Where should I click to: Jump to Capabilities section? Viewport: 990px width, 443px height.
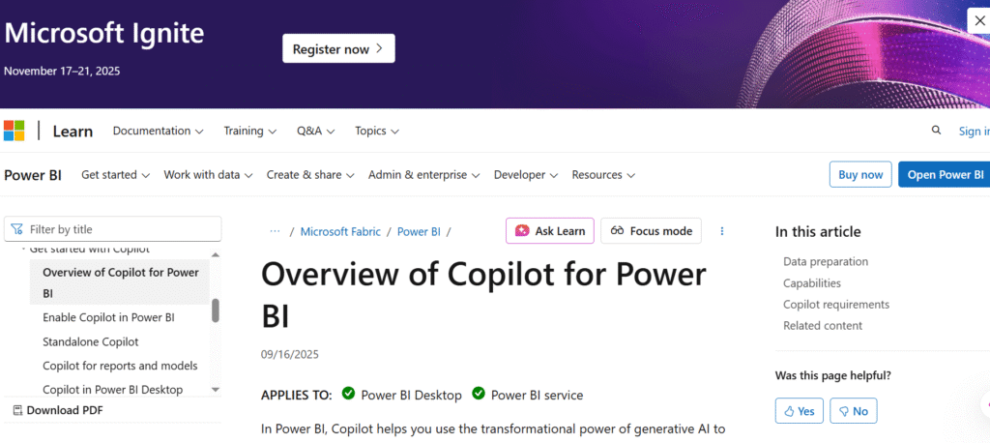point(812,283)
